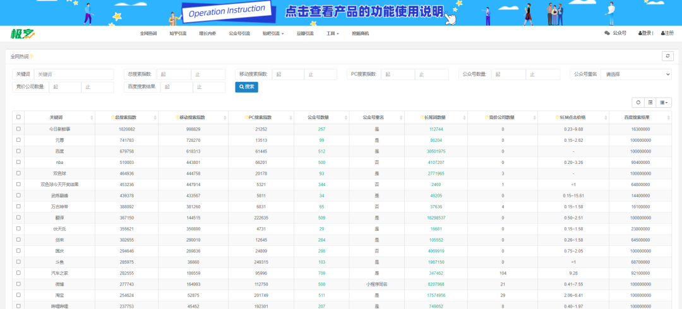
Task: Click the refresh icon in the 全网热词 panel header
Action: (x=667, y=56)
